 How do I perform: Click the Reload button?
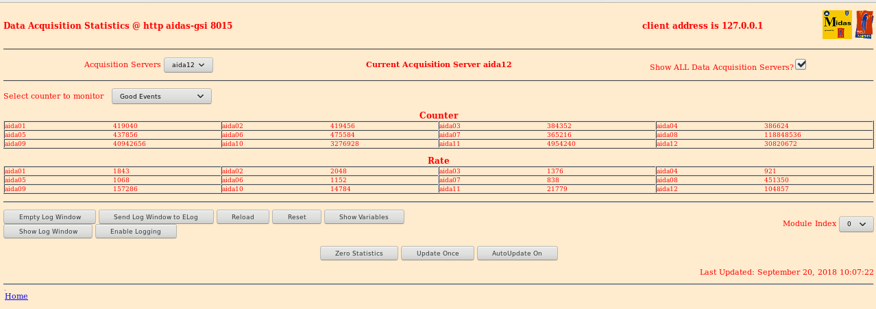pos(243,217)
